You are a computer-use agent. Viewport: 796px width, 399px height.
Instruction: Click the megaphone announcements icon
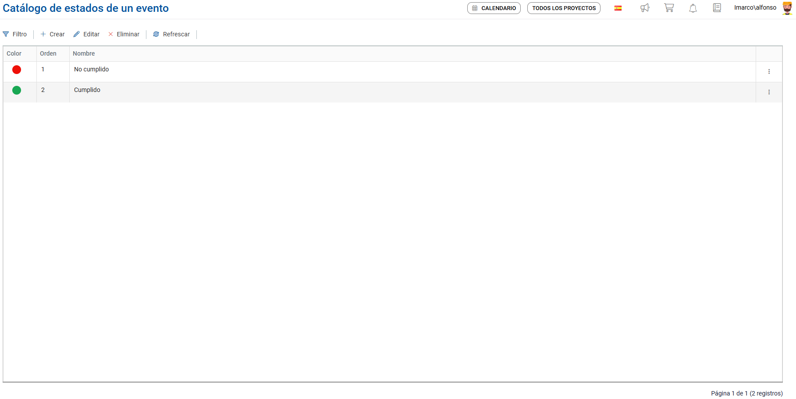click(x=645, y=8)
